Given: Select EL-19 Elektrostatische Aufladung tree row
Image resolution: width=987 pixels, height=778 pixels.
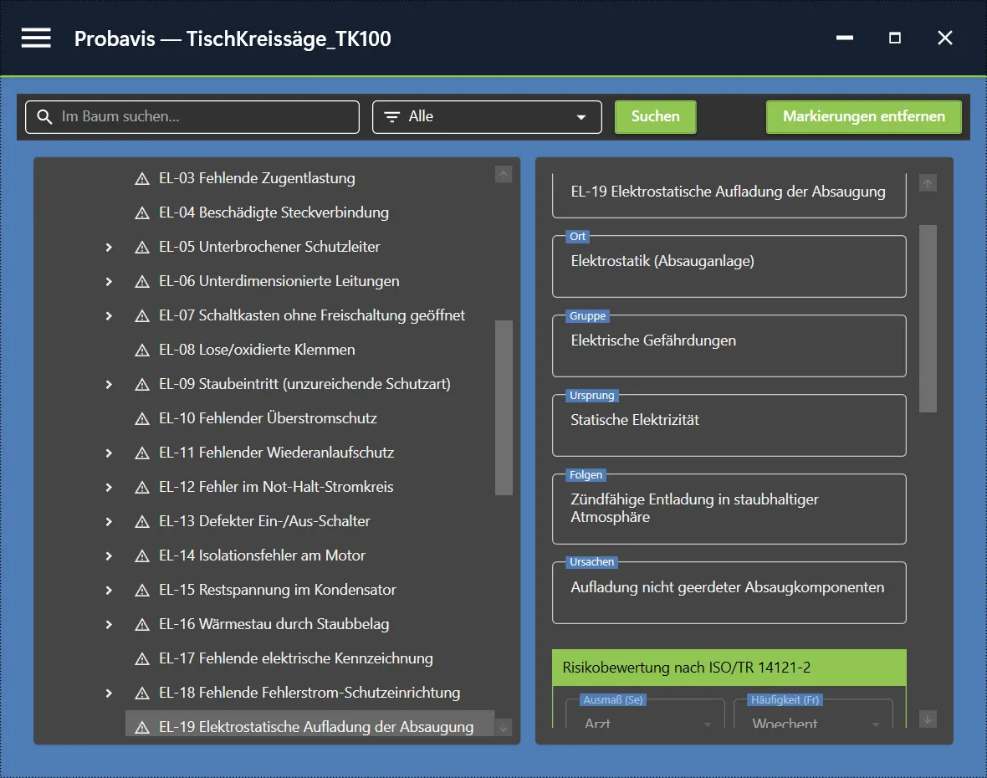Looking at the screenshot, I should coord(309,725).
